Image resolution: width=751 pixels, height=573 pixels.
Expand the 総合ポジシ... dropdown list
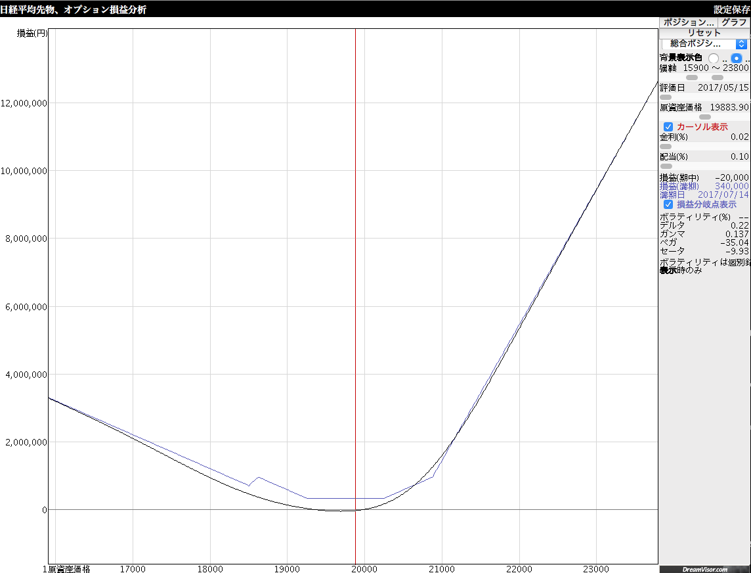coord(704,43)
